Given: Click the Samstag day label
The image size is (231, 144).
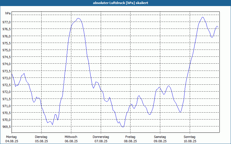Looking at the screenshot, I should point(160,137).
